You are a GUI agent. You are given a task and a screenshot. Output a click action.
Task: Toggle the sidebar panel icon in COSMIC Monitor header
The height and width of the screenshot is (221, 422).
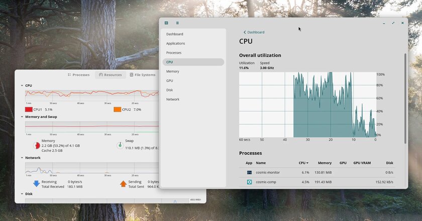point(166,23)
